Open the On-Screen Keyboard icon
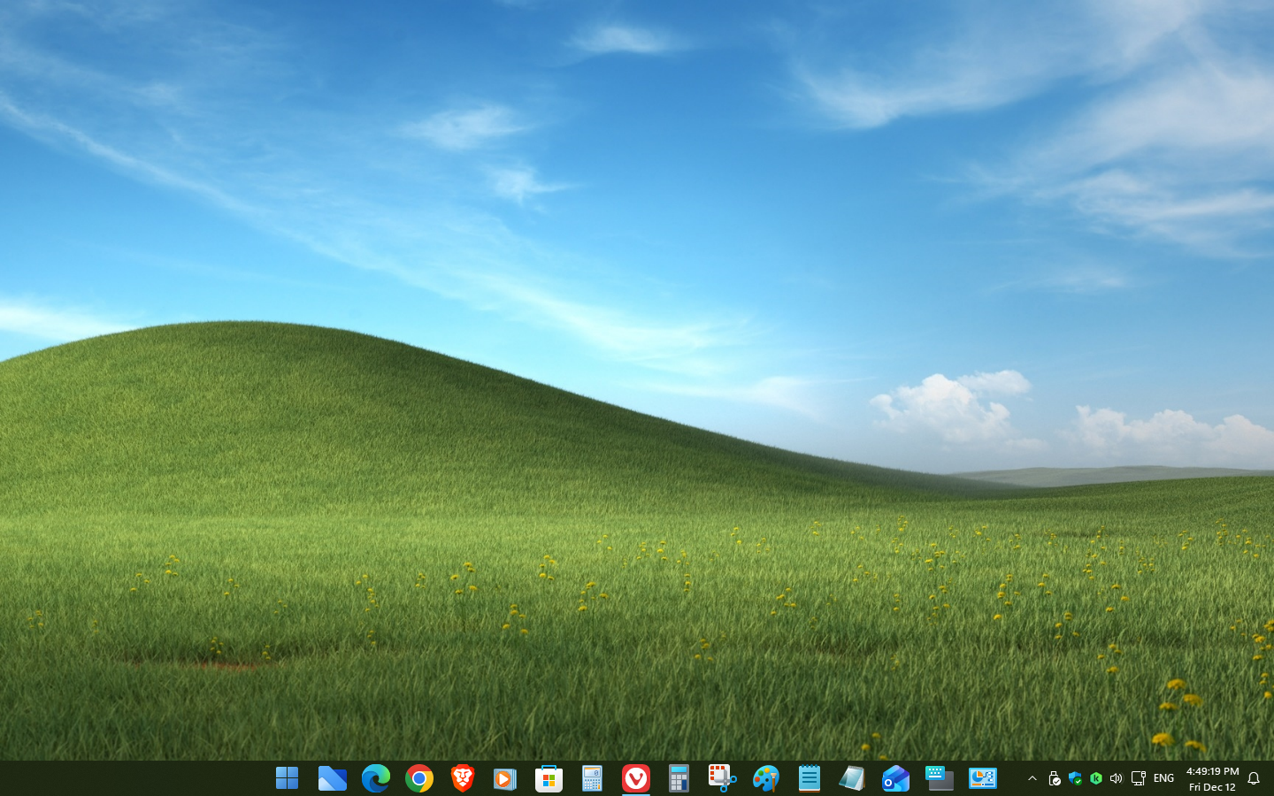The image size is (1274, 796). point(939,778)
